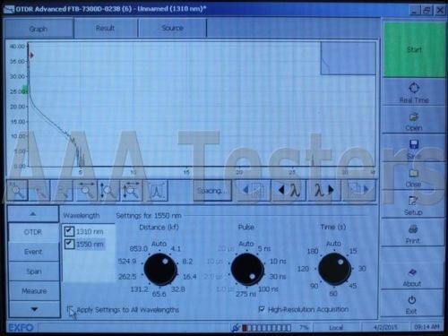Switch to the Result tab
The height and width of the screenshot is (336, 448).
click(106, 28)
